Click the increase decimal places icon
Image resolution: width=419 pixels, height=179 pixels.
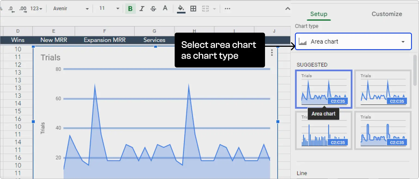tap(23, 8)
